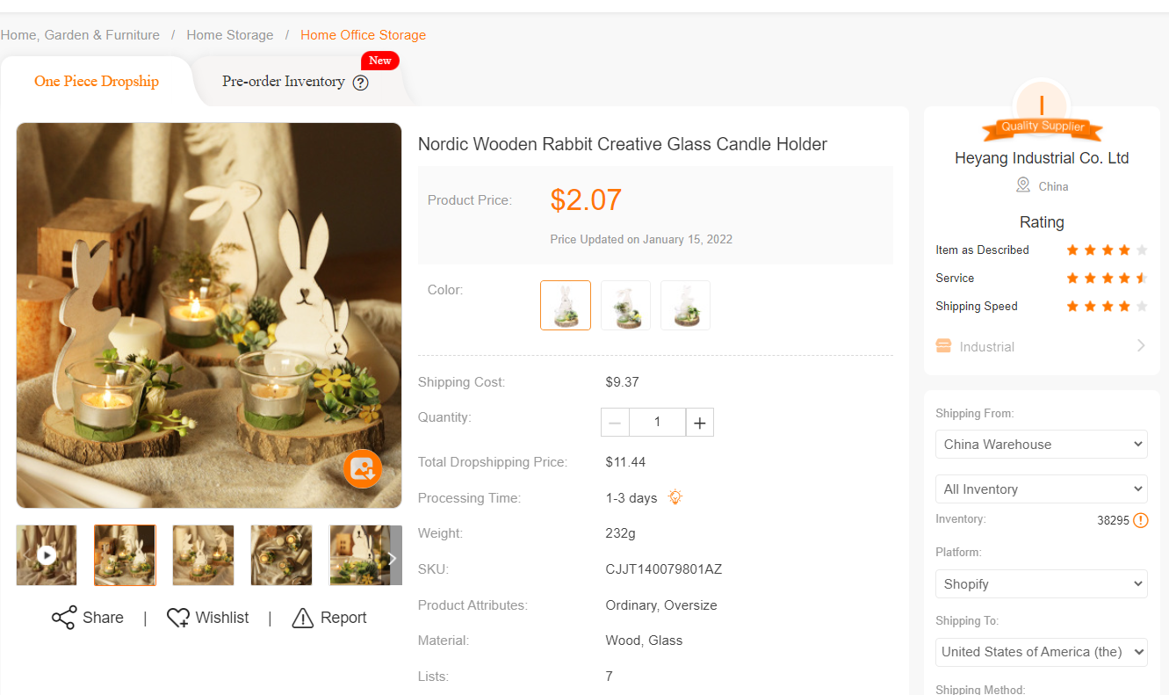The image size is (1169, 695).
Task: Click the inventory warning exclamation icon
Action: tap(1140, 520)
